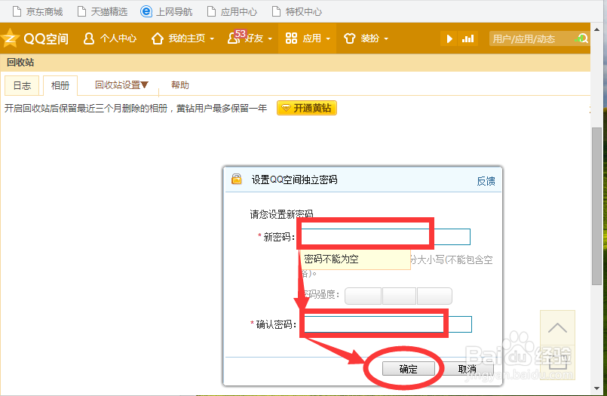Confirm with the 确定 button
The image size is (607, 396).
[409, 369]
